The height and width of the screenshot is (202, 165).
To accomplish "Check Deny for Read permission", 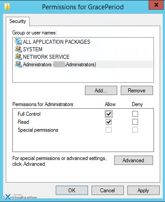I will click(x=135, y=122).
